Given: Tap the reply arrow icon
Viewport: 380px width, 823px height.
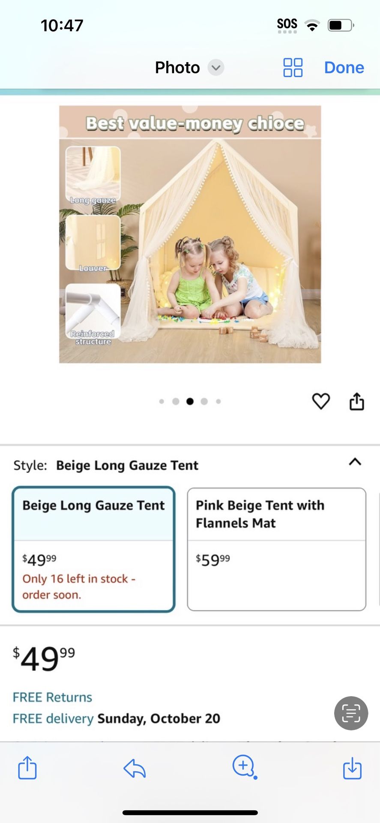Looking at the screenshot, I should pyautogui.click(x=135, y=768).
